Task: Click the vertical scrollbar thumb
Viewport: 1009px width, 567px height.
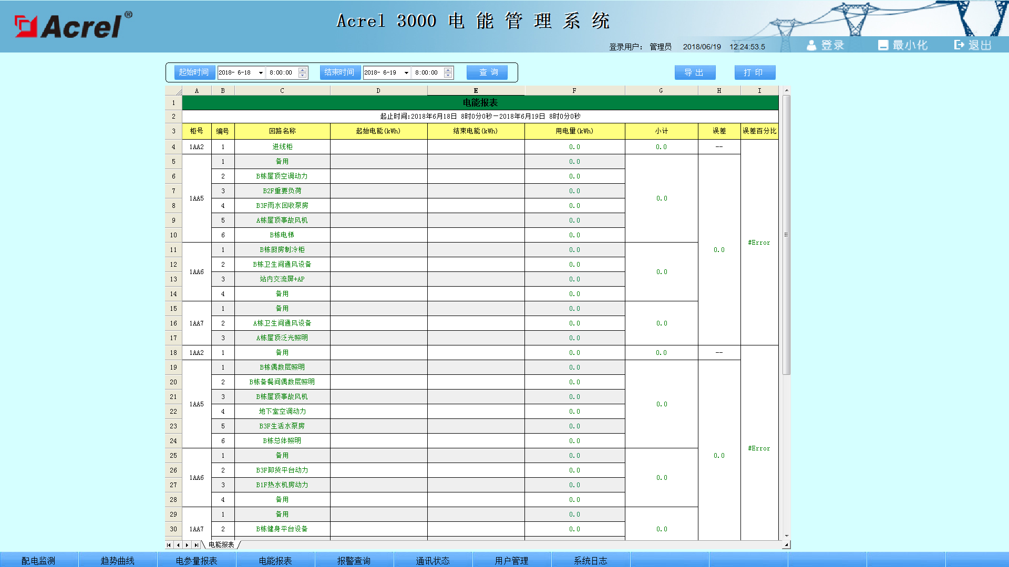Action: pyautogui.click(x=786, y=235)
